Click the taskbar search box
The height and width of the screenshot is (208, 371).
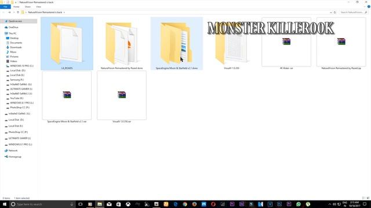[x=42, y=204]
